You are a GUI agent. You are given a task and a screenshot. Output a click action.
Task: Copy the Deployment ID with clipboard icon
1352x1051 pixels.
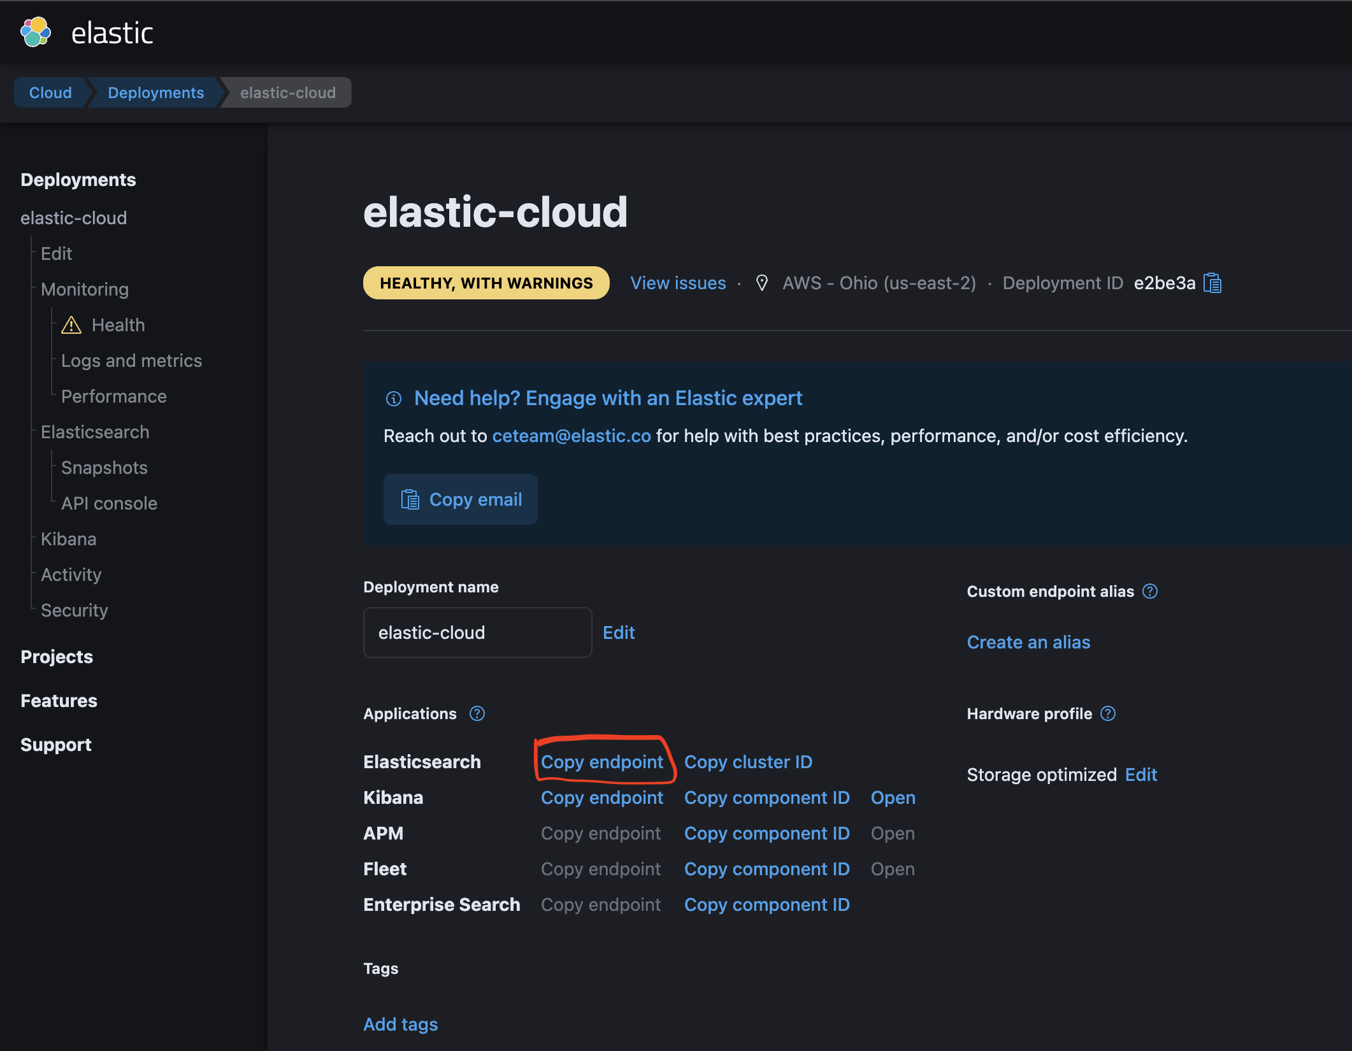click(x=1212, y=283)
